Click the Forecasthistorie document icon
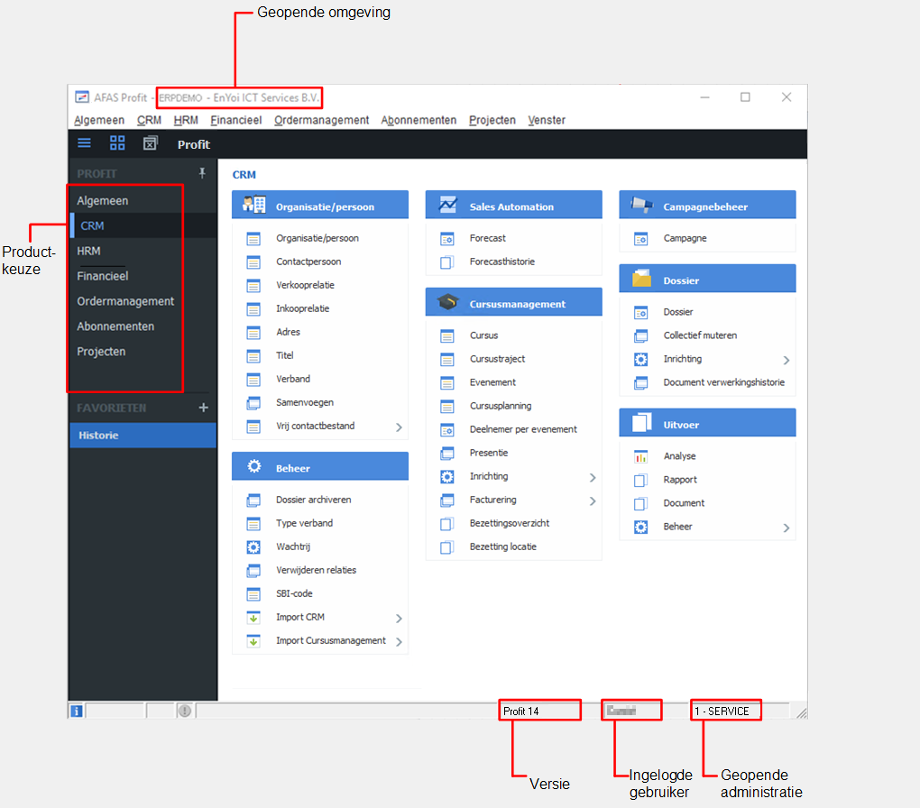 tap(447, 262)
